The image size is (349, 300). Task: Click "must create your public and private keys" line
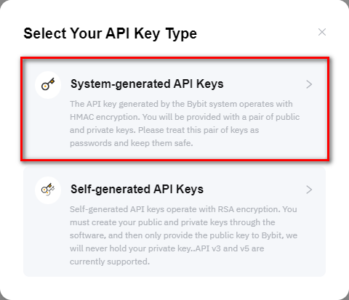coord(172,222)
